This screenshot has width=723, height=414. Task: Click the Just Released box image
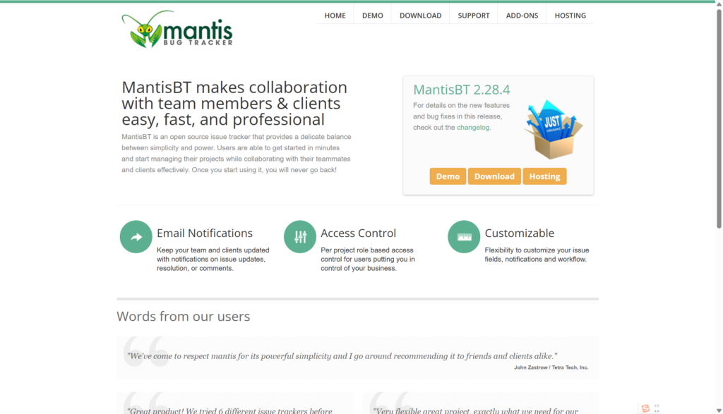[553, 129]
